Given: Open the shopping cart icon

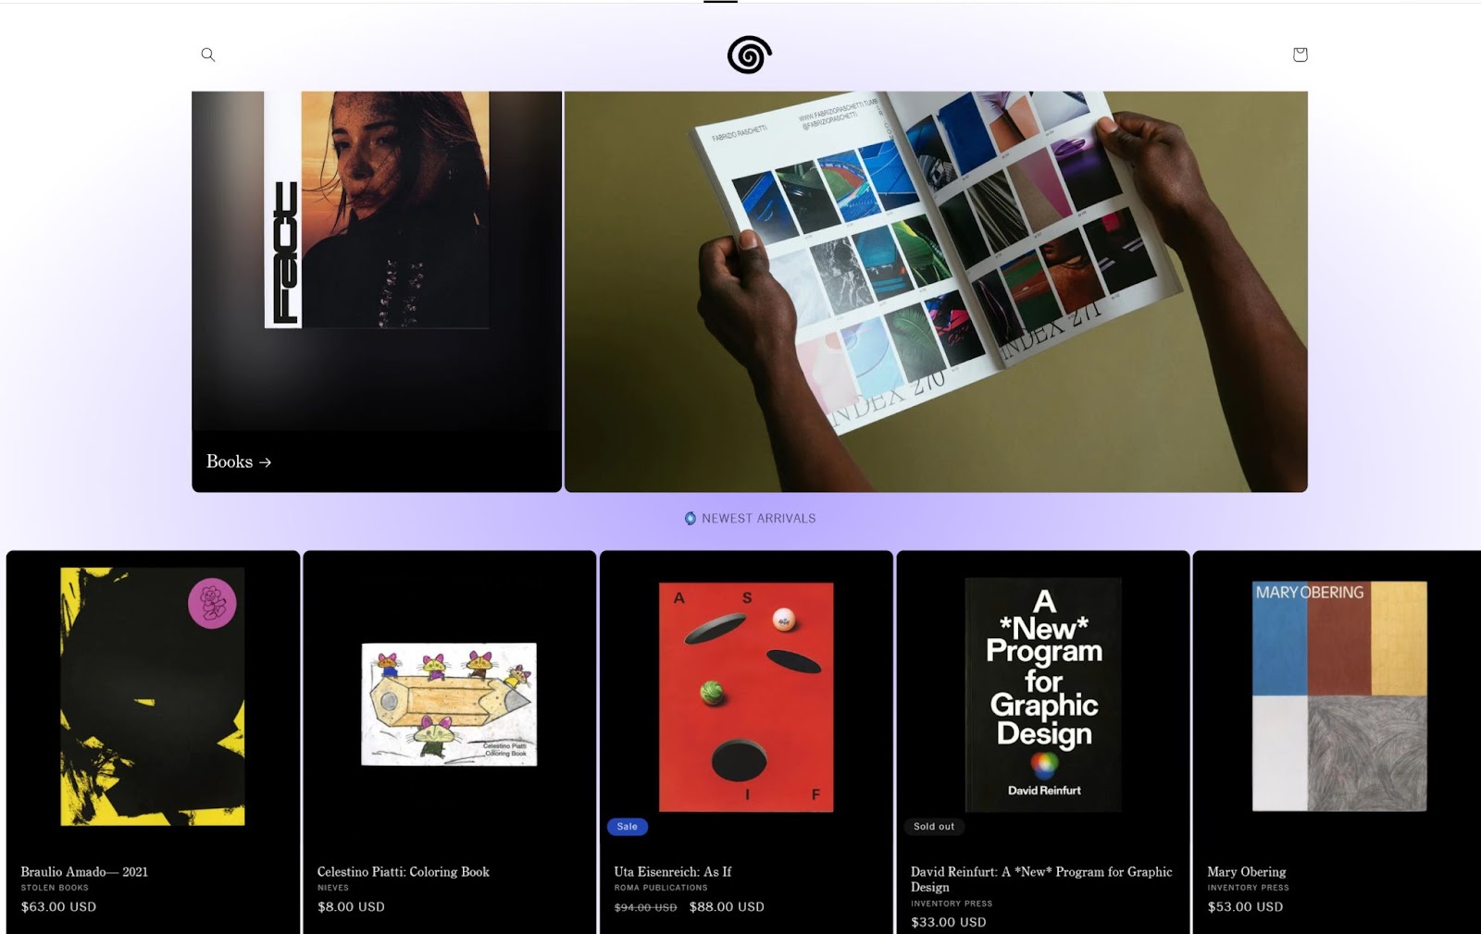Looking at the screenshot, I should (1300, 55).
